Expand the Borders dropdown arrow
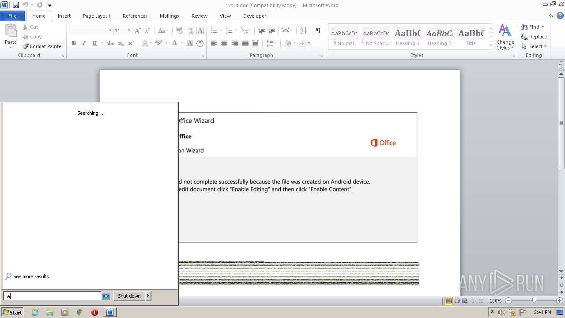The height and width of the screenshot is (318, 565). [x=309, y=43]
